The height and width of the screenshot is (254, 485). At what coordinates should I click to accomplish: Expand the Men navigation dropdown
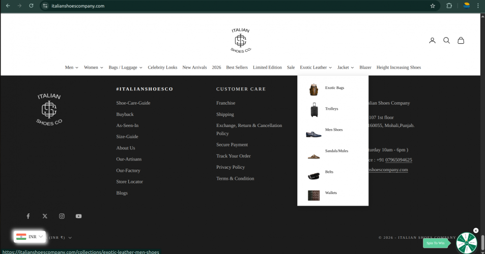[72, 67]
